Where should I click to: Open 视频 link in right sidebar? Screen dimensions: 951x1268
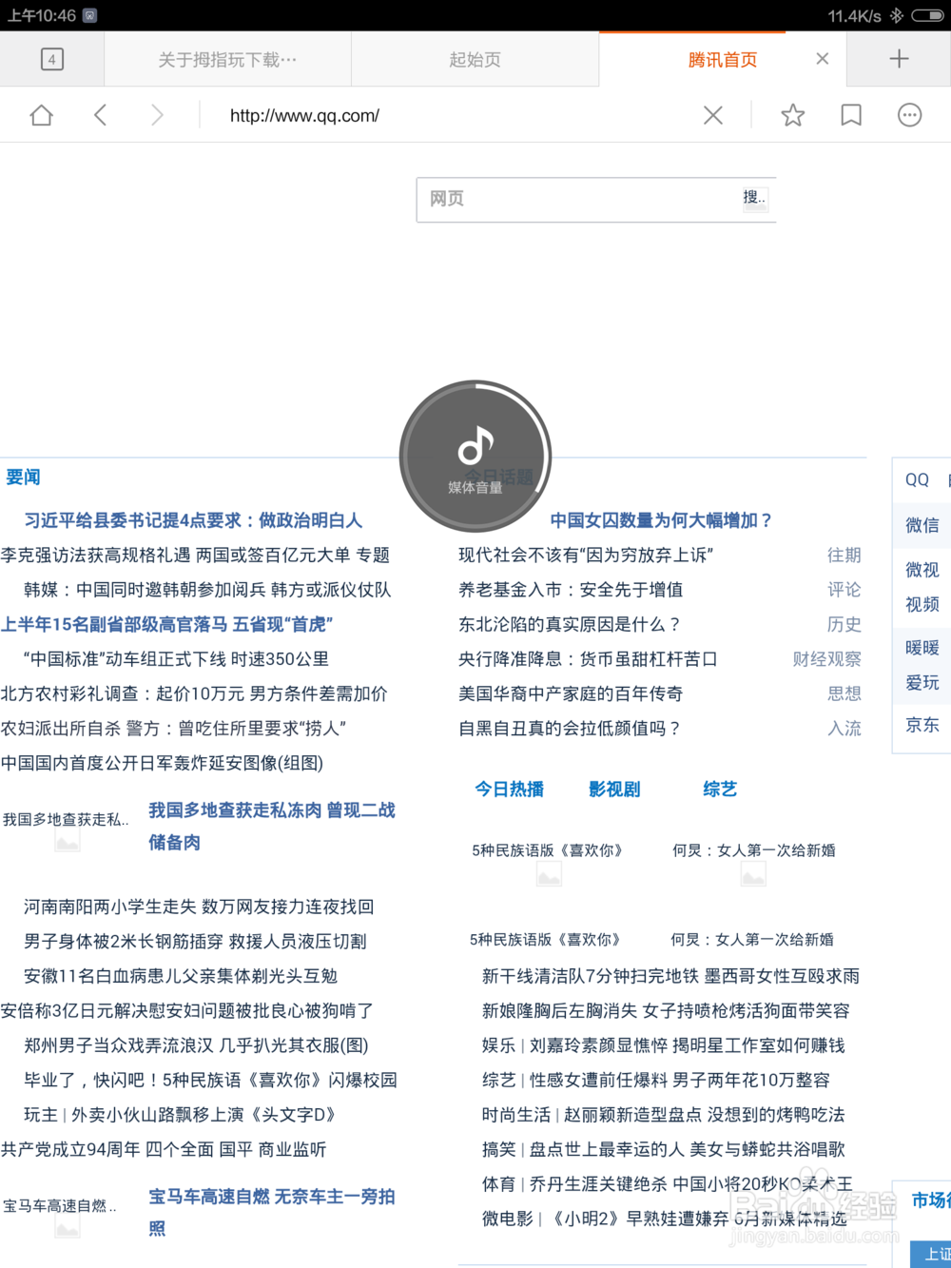(922, 604)
